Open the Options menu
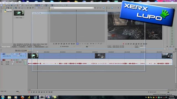This screenshot has height=99, width=177. (x=23, y=3)
